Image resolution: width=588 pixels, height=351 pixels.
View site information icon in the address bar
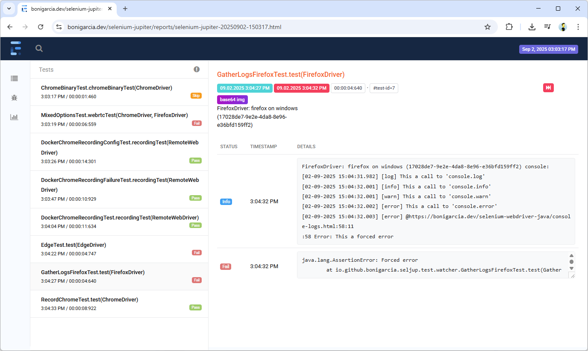(x=59, y=27)
